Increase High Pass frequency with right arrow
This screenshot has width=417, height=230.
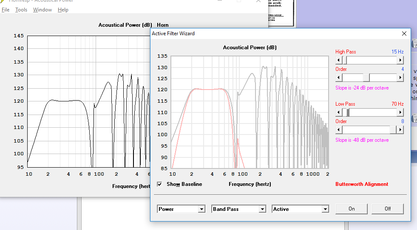click(x=400, y=60)
